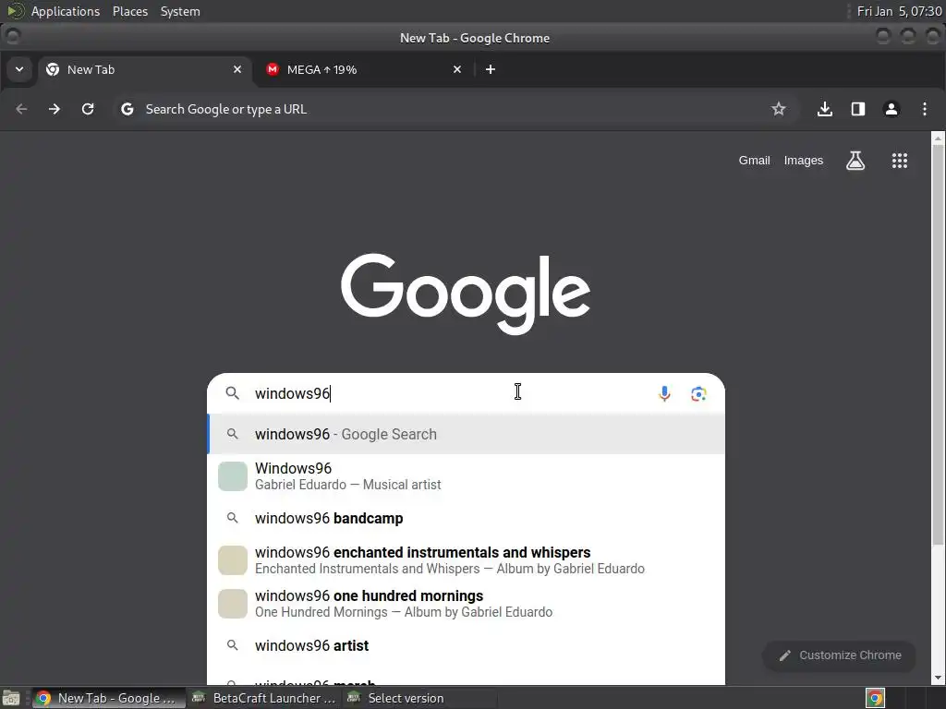
Task: Expand the tab search dropdown arrow
Action: tap(19, 69)
